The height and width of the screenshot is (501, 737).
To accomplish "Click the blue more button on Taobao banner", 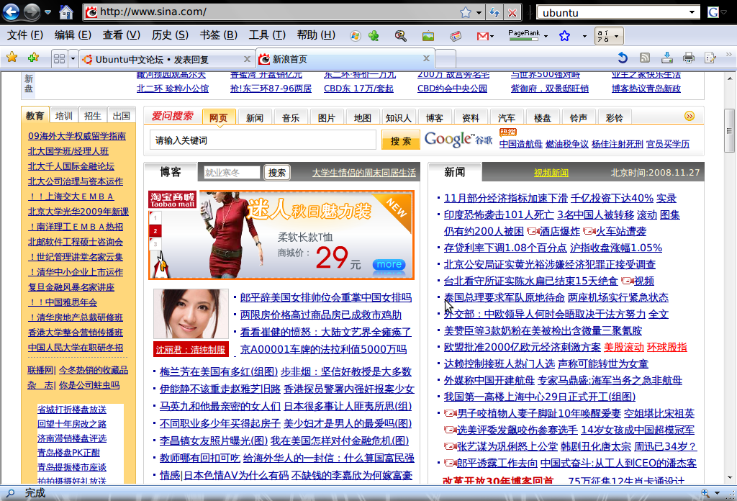I will pyautogui.click(x=389, y=265).
